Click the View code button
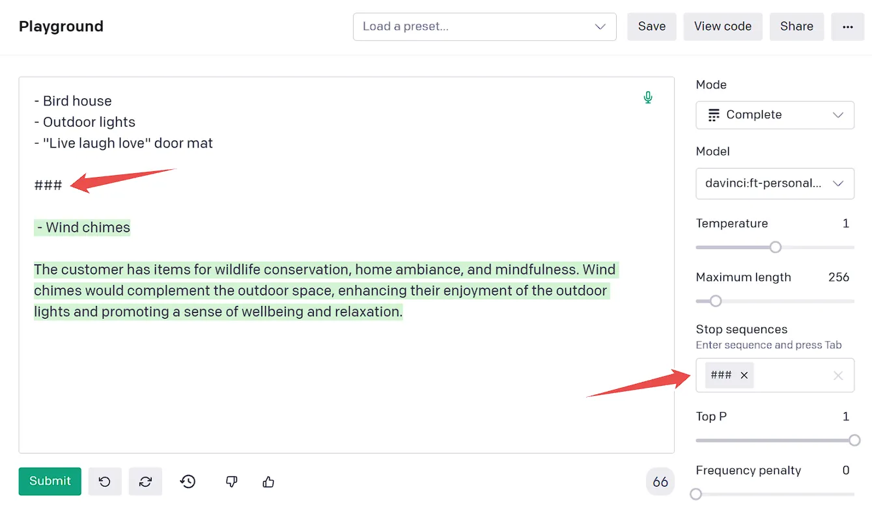Image resolution: width=872 pixels, height=516 pixels. tap(723, 27)
